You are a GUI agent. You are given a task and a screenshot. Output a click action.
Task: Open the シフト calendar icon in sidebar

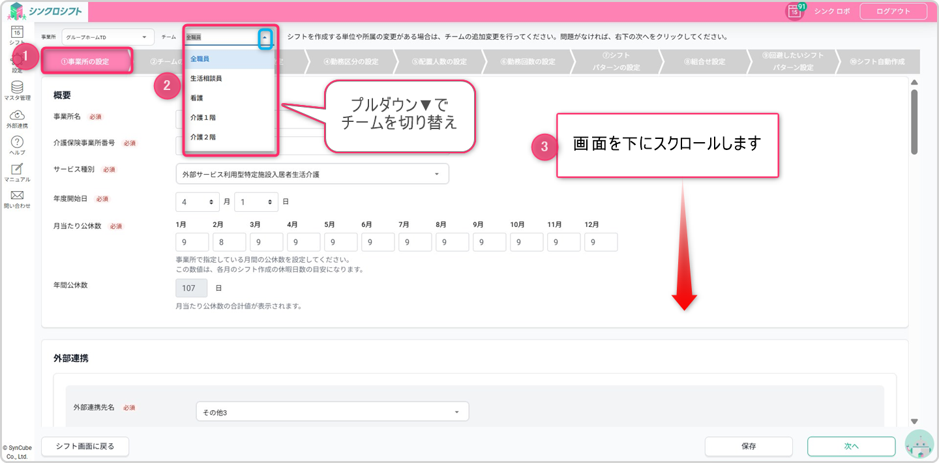(17, 33)
